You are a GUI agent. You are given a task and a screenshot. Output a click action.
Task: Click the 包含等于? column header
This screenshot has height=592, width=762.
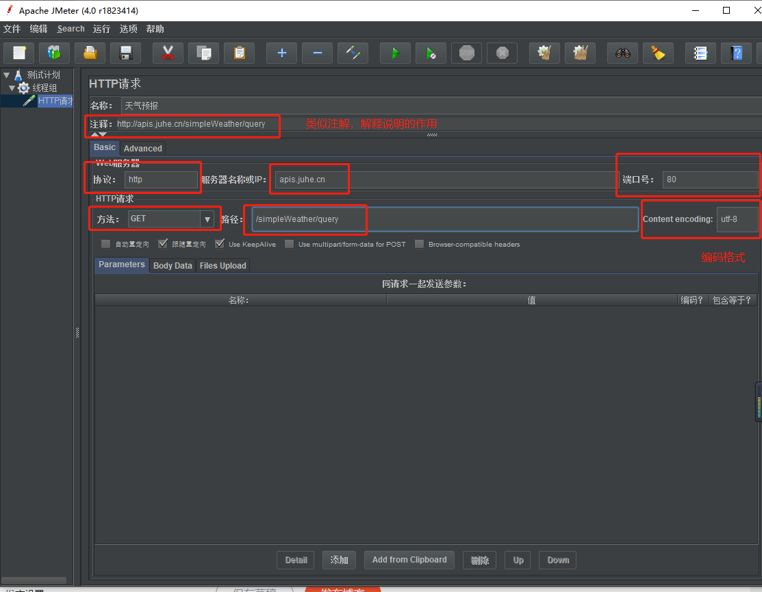[733, 300]
